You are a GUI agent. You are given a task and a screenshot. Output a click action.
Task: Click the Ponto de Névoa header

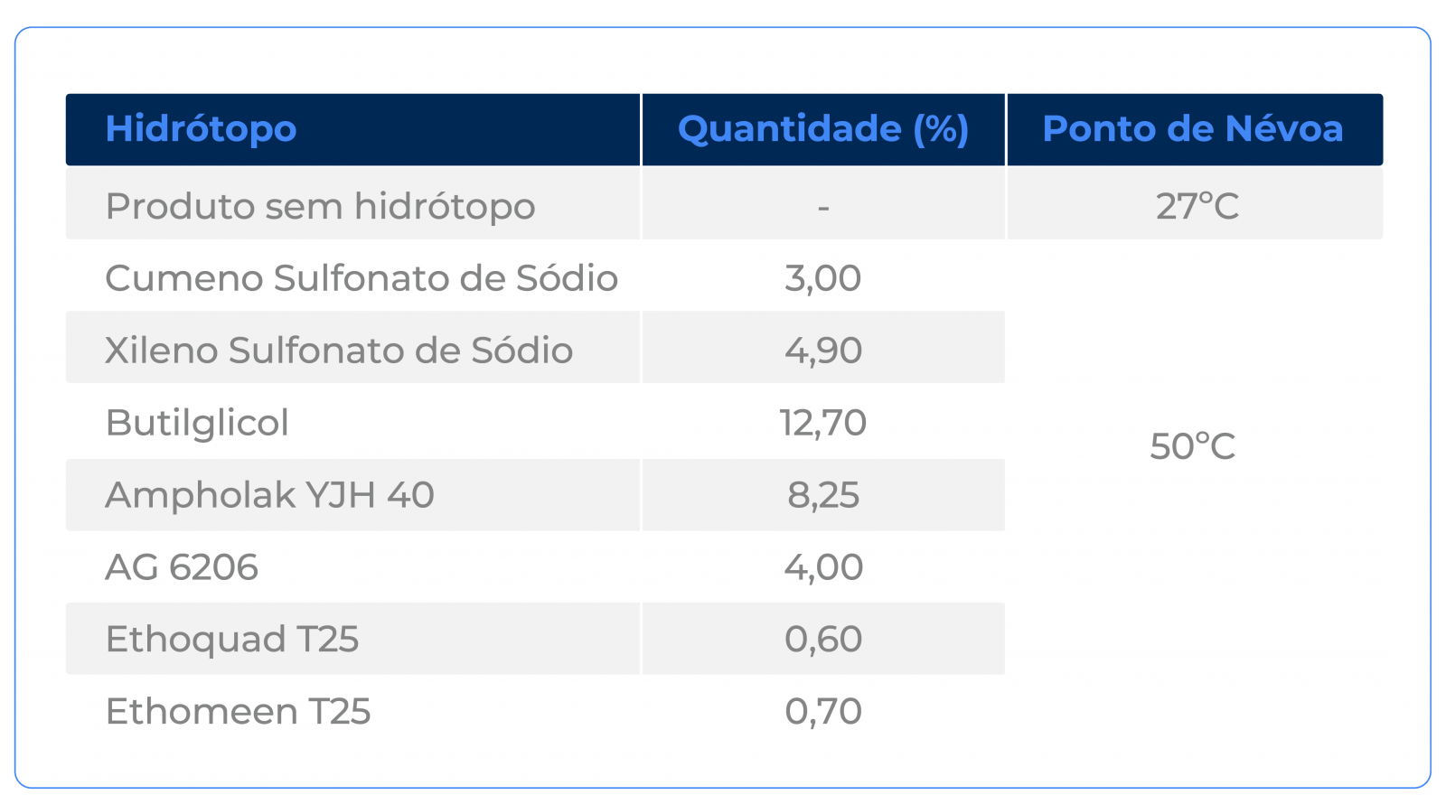click(1193, 129)
